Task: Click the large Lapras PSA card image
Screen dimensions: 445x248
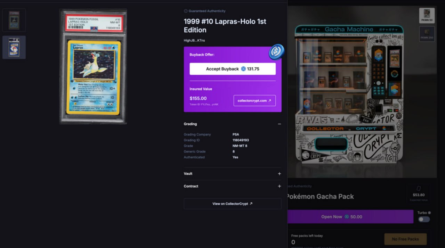Action: pyautogui.click(x=93, y=66)
